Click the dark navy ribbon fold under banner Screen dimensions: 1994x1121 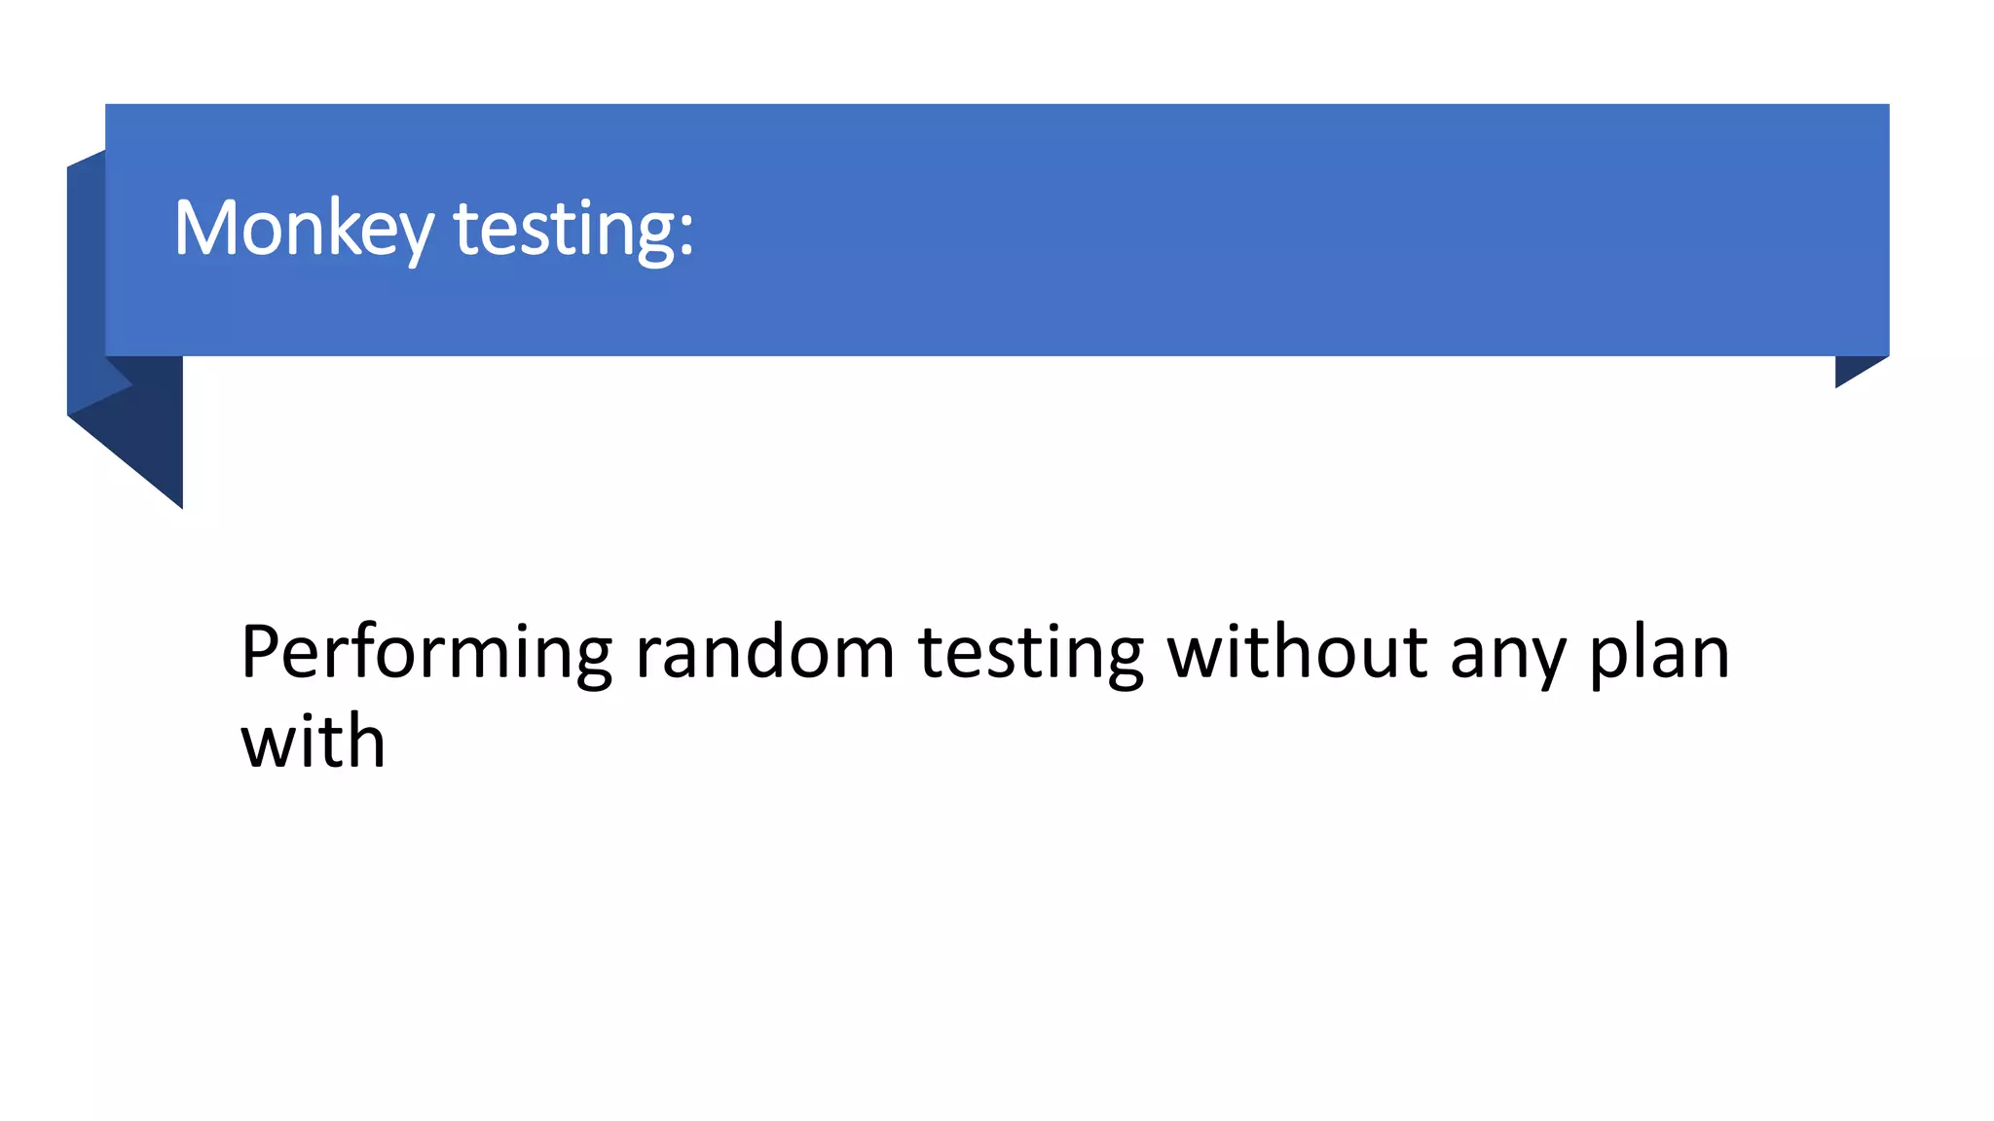146,428
